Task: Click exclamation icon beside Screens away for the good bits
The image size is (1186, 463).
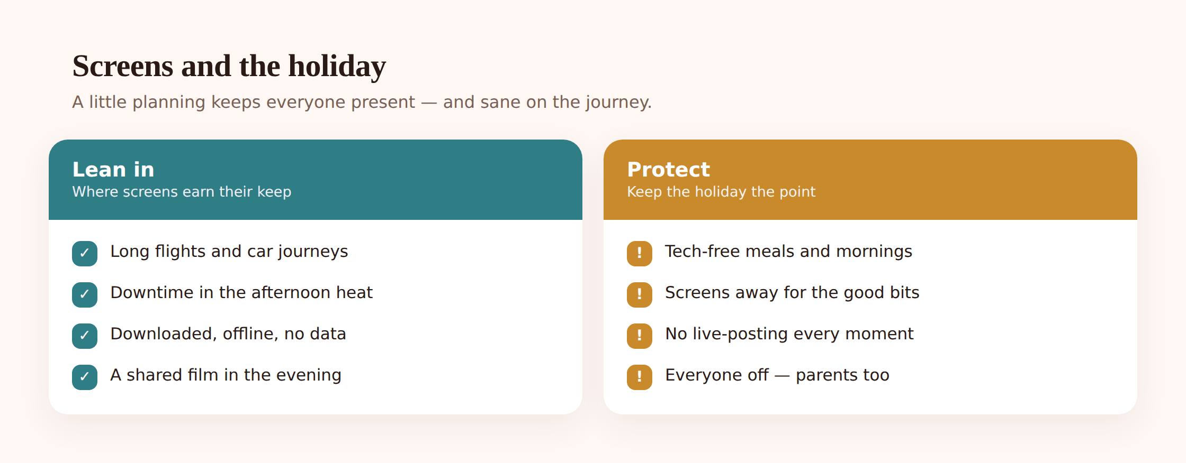Action: click(640, 295)
